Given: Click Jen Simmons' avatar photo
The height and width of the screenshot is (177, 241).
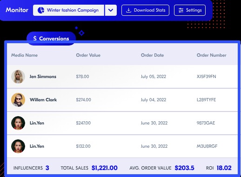Looking at the screenshot, I should pos(18,77).
